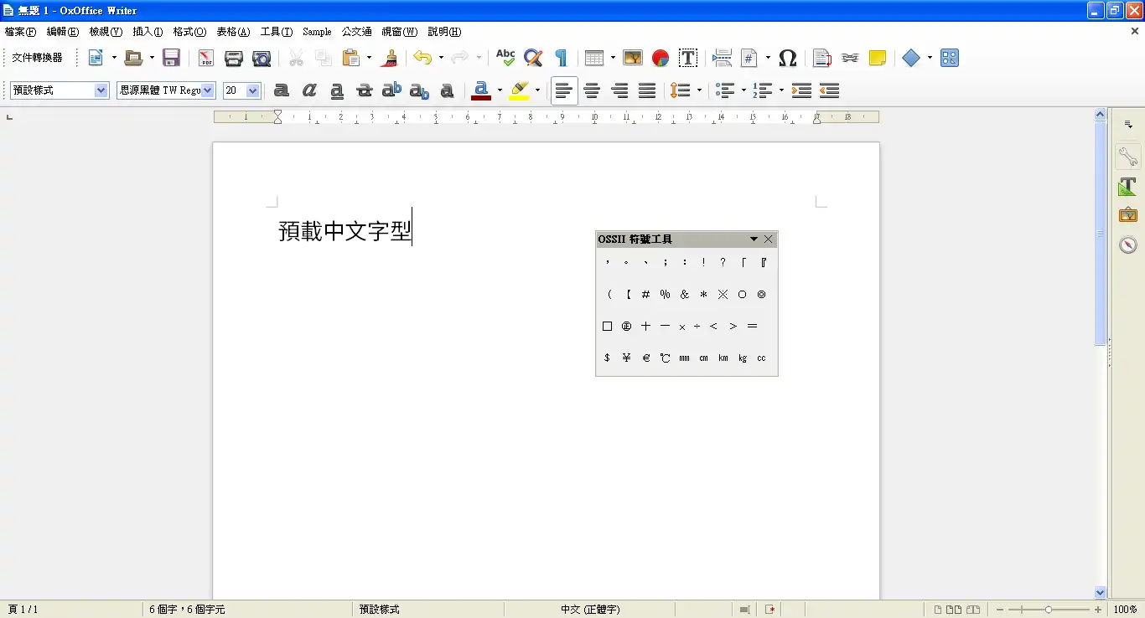Open the 格式 (Format) menu
The height and width of the screenshot is (618, 1145).
pos(189,32)
